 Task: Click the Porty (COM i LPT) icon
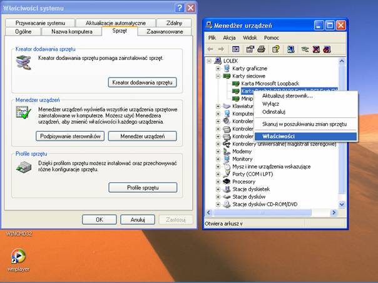227,174
